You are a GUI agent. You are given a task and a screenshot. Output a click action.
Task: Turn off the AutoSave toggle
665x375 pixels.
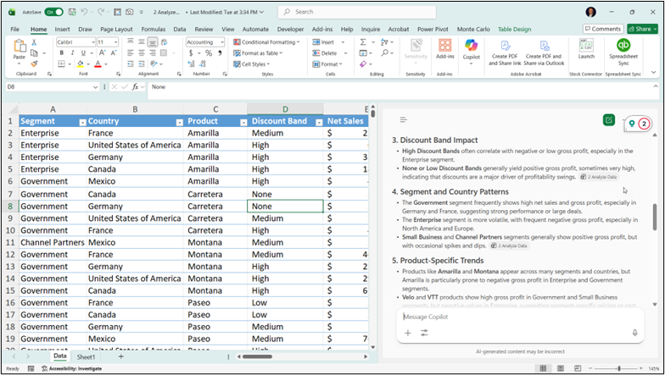tap(53, 12)
